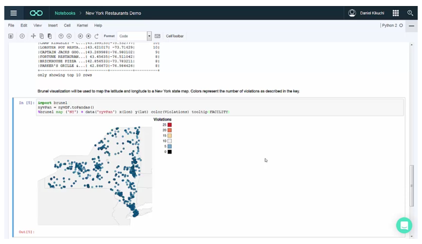
Task: Click the Violations legend title
Action: point(162,119)
